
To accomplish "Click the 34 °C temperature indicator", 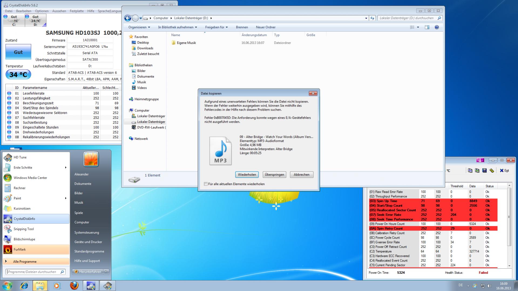I will point(18,74).
